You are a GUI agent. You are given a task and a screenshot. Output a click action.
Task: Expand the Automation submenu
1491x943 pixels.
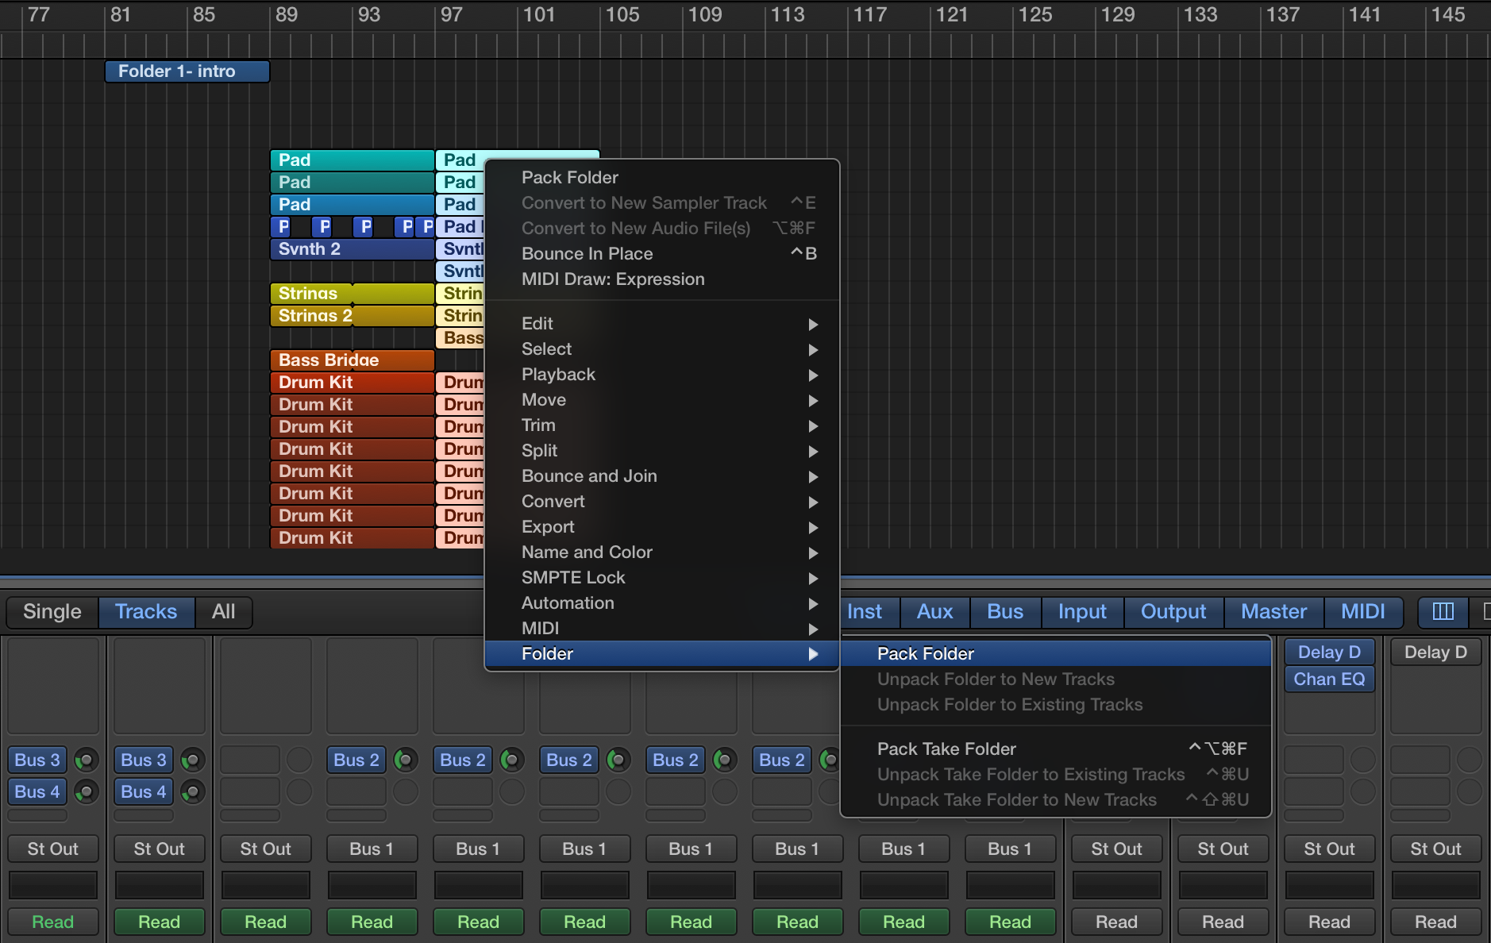click(x=567, y=602)
